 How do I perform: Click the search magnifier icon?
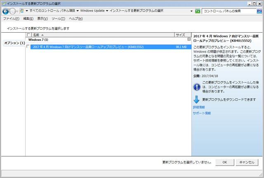(x=259, y=11)
